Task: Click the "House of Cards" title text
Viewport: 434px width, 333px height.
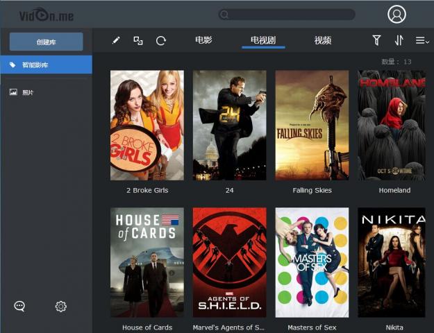Action: coord(147,327)
